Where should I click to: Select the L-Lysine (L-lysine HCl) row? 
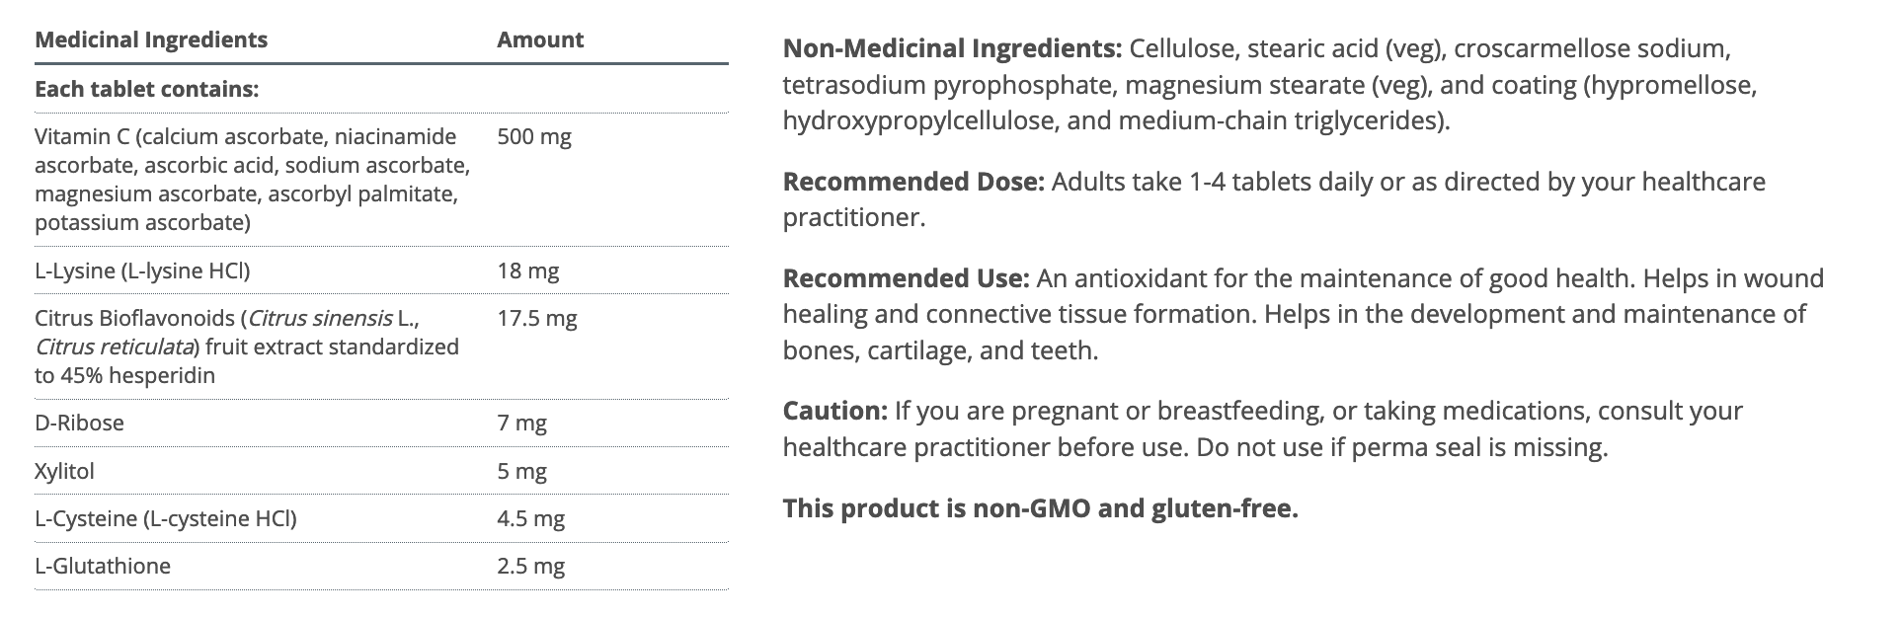pos(142,271)
